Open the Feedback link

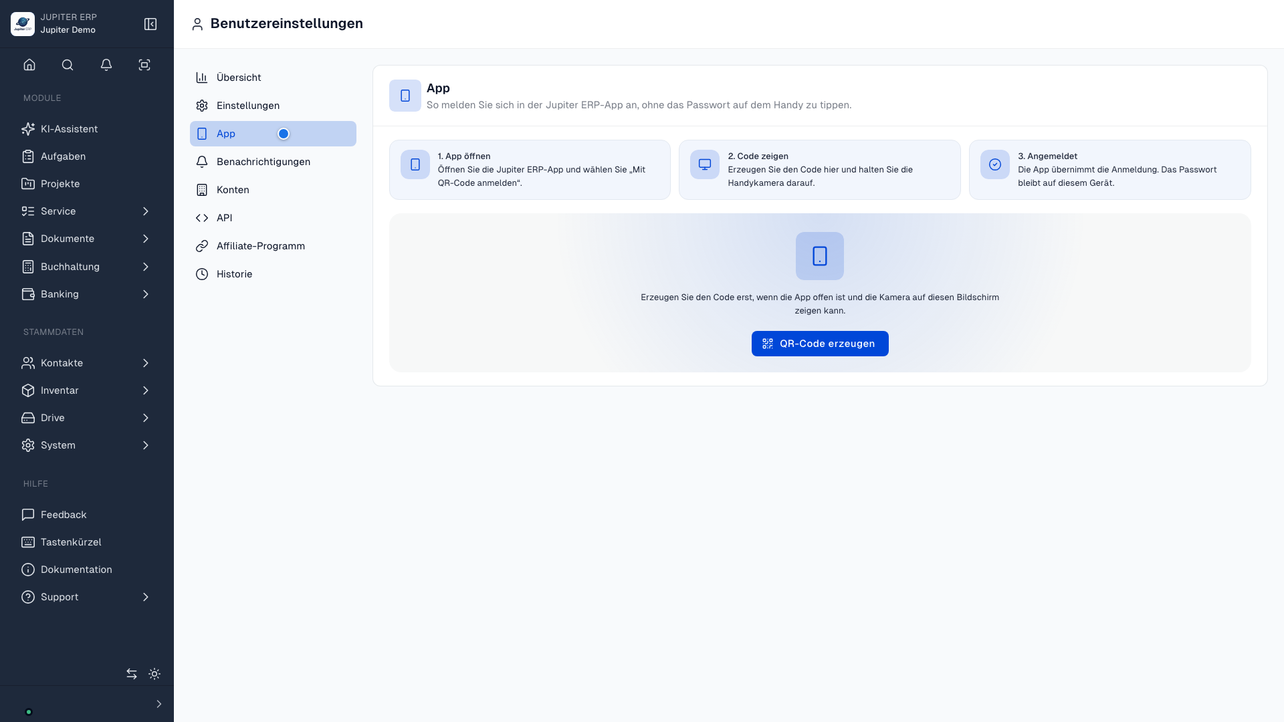point(87,515)
